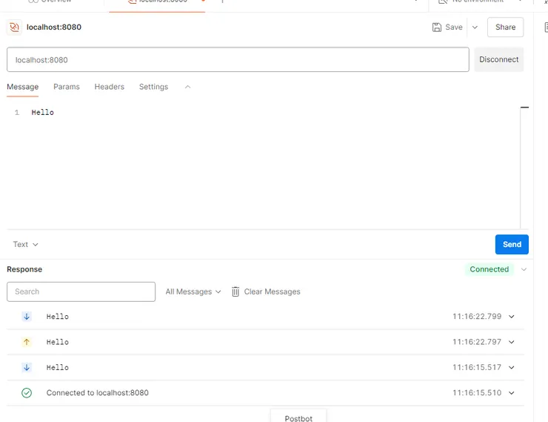Expand the message row at 11:16:22.797
The image size is (548, 422).
511,342
